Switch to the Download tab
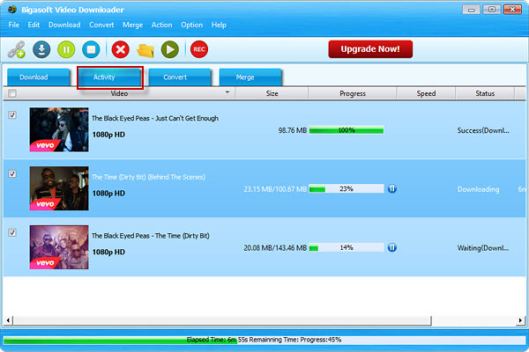Screen dimensions: 529x352 tap(39, 77)
